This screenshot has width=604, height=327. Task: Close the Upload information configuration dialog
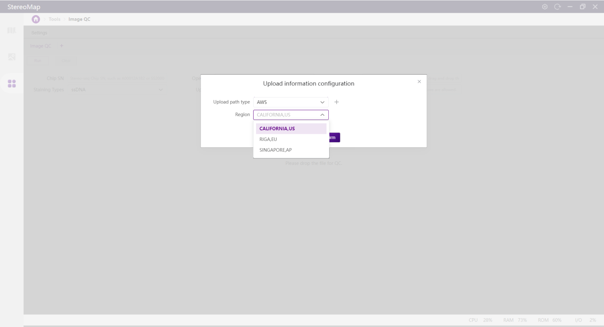(419, 81)
